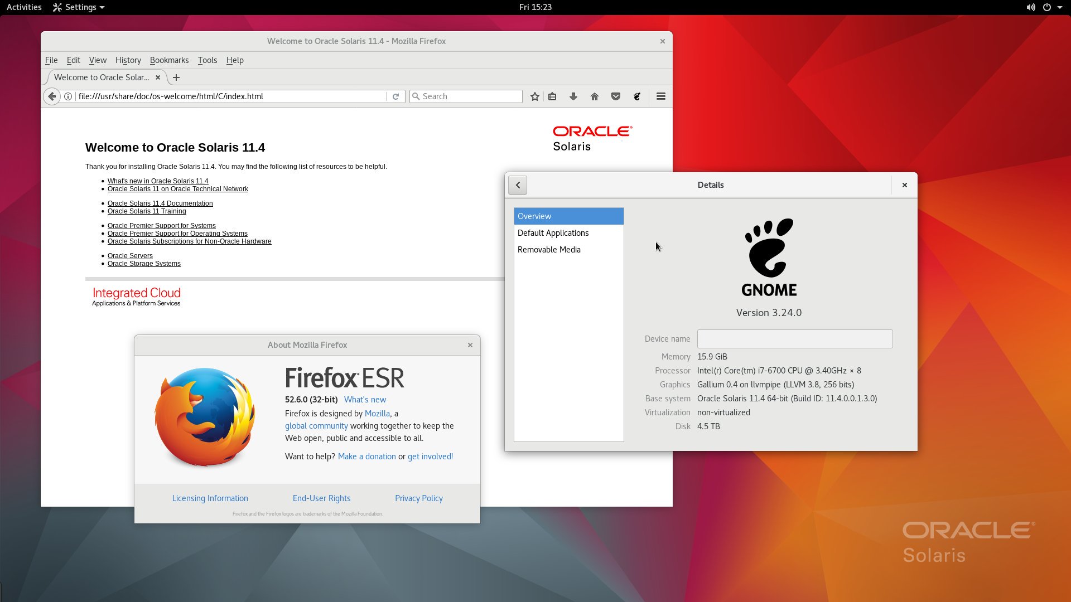This screenshot has width=1071, height=602.
Task: Select the Welcome to Oracle Solar tab
Action: [x=102, y=77]
